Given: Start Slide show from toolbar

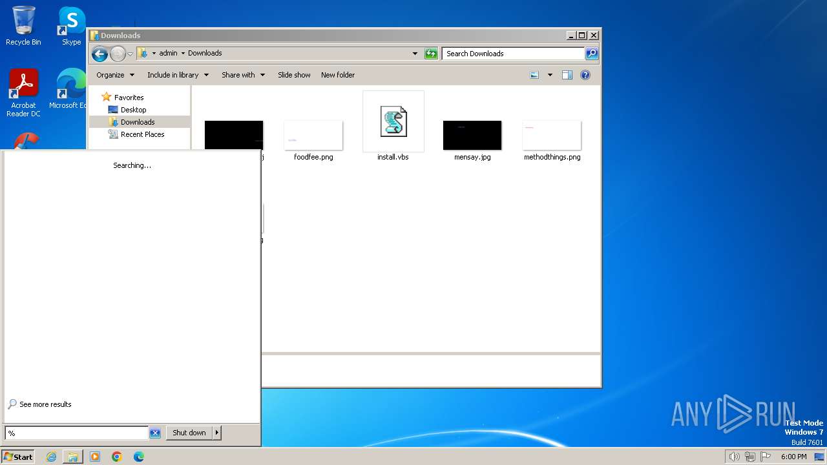Looking at the screenshot, I should [x=294, y=75].
